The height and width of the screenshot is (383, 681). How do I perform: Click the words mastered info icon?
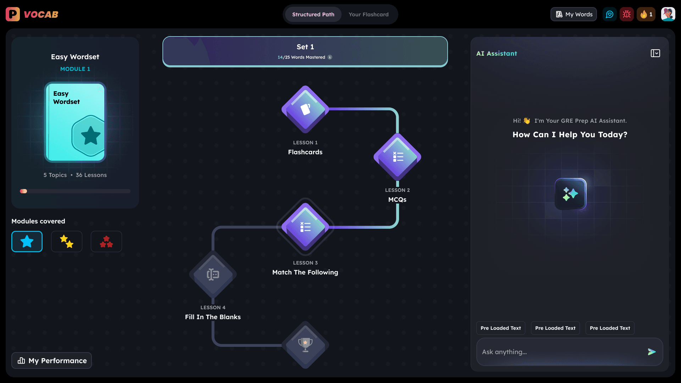330,57
